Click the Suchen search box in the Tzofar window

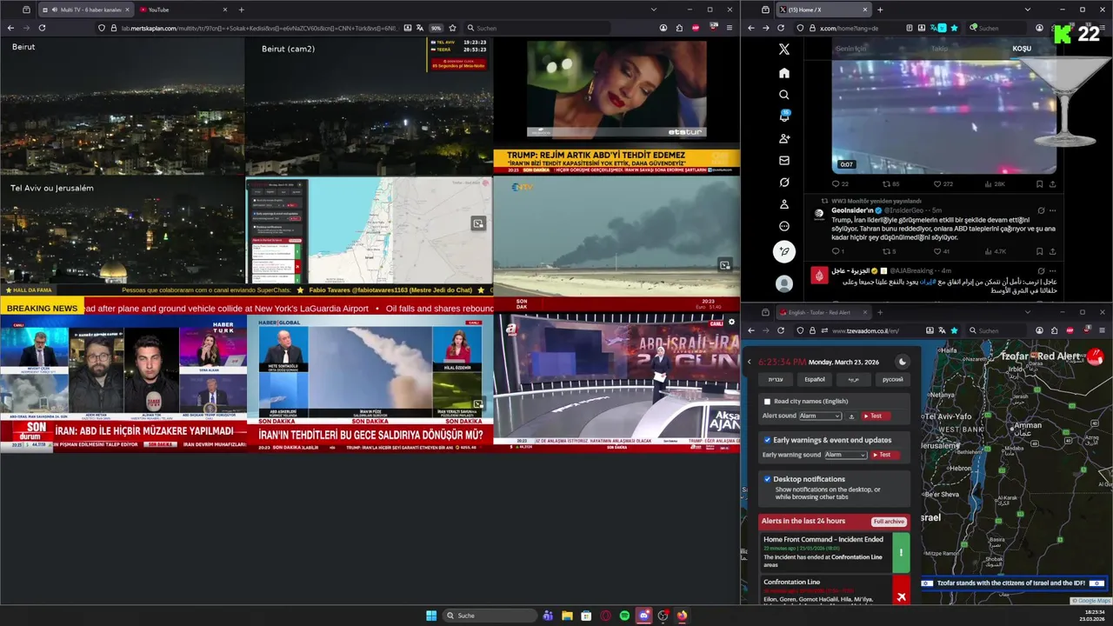pyautogui.click(x=997, y=330)
